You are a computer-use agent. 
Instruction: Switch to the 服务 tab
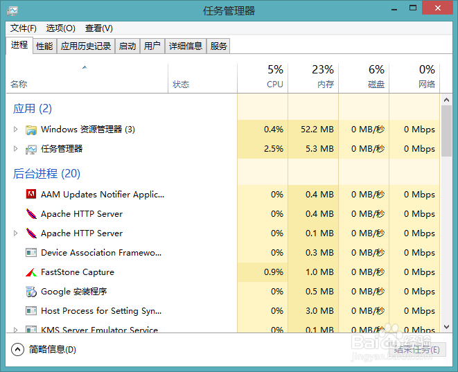[x=218, y=46]
